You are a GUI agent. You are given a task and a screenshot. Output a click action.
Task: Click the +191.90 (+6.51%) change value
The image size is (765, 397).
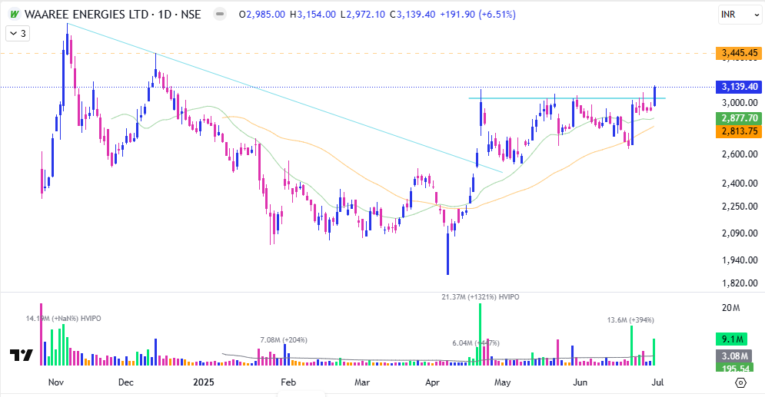pyautogui.click(x=477, y=14)
